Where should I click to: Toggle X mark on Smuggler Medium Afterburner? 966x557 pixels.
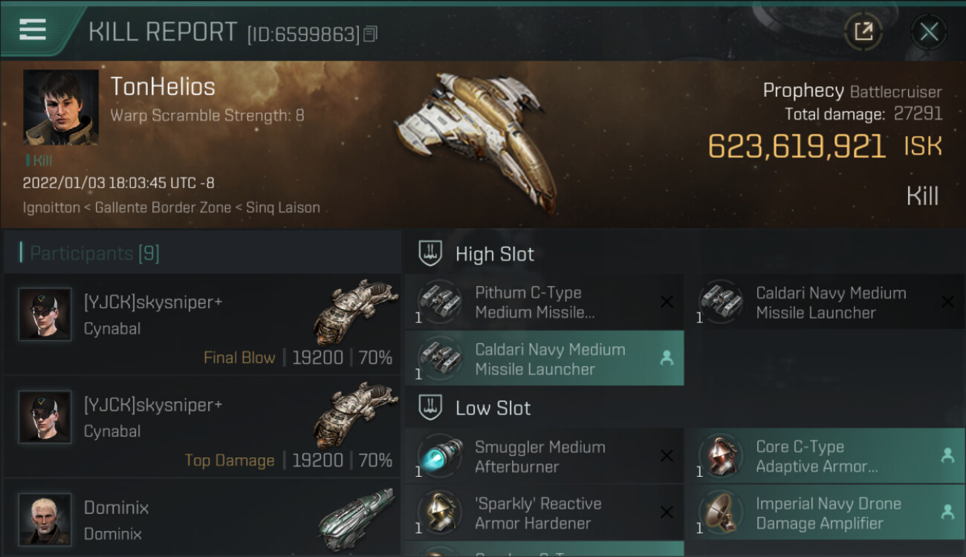coord(667,456)
